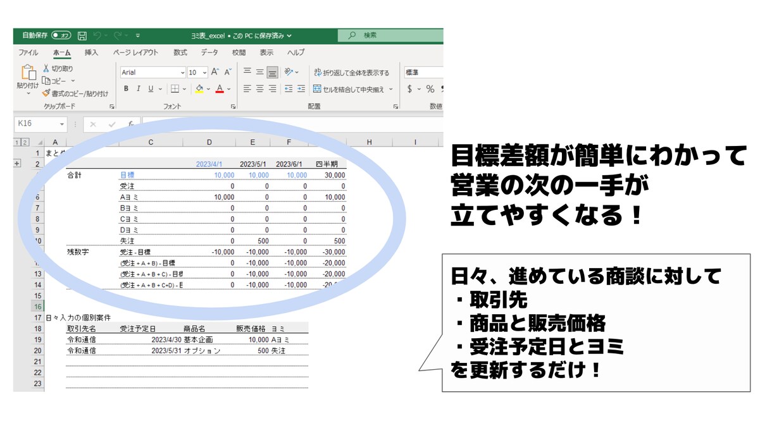Viewport: 772px width, 433px height.
Task: Click the 貼り付け paste clipboard icon
Action: point(28,72)
